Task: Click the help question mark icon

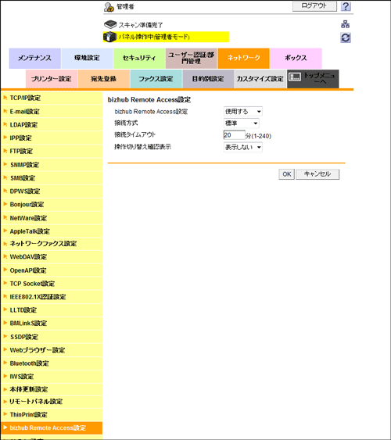Action: pos(346,6)
